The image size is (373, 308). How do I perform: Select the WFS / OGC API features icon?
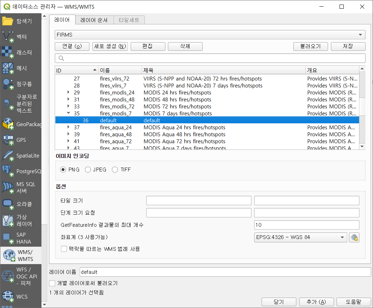point(8,276)
